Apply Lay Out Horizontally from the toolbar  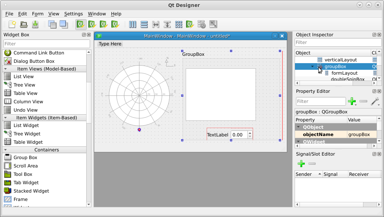[133, 24]
